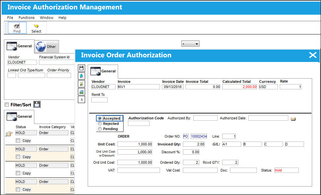Image resolution: width=321 pixels, height=195 pixels.
Task: Save using the floppy icon in Invoice Order Authorization
Action: click(81, 68)
